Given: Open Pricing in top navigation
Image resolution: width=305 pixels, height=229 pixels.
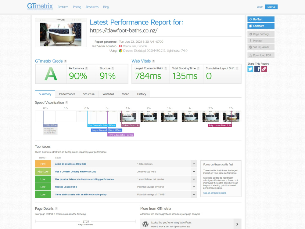Looking at the screenshot, I should point(77,7).
